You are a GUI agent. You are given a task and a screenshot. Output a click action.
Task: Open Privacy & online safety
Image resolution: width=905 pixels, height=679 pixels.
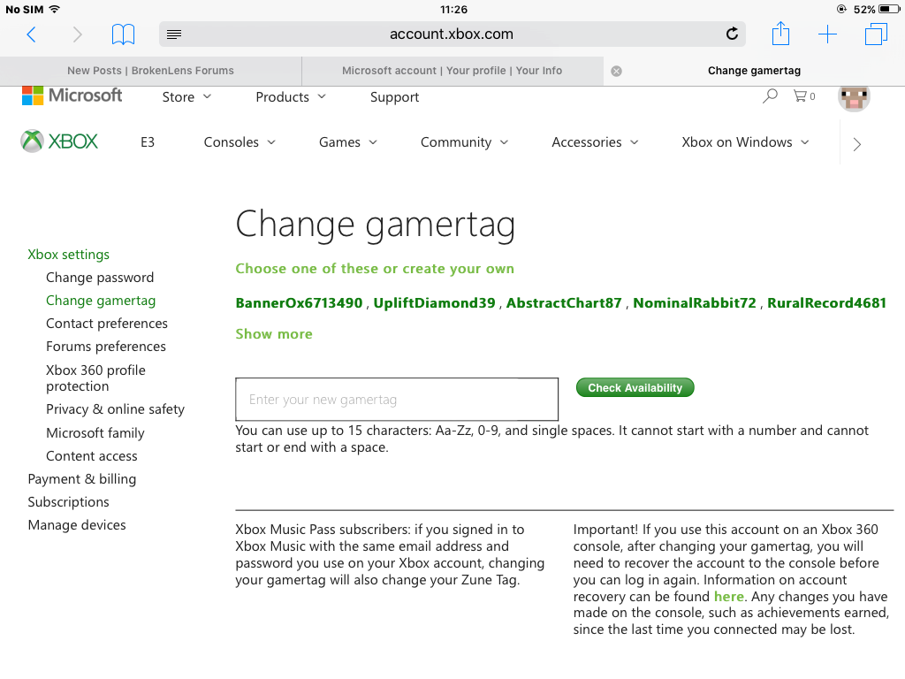(x=116, y=409)
